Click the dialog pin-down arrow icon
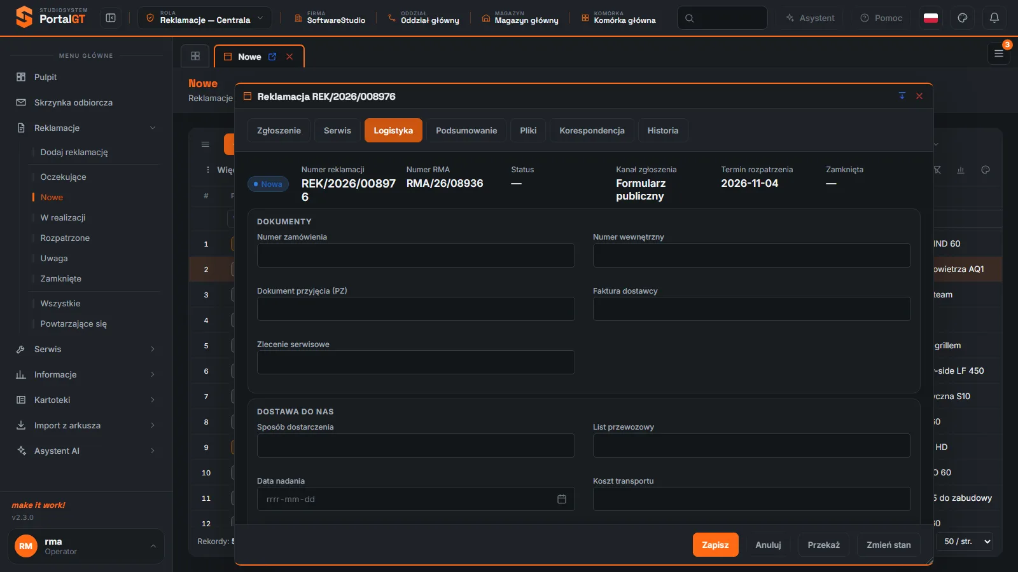 902,96
